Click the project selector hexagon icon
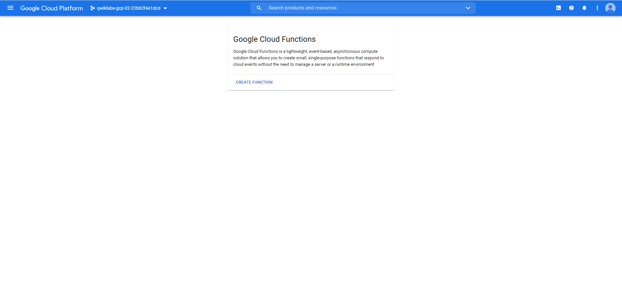The height and width of the screenshot is (304, 622). point(92,8)
